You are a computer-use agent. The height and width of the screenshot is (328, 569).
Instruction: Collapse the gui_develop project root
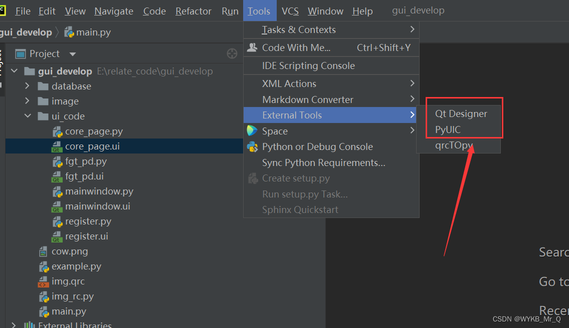pos(14,71)
